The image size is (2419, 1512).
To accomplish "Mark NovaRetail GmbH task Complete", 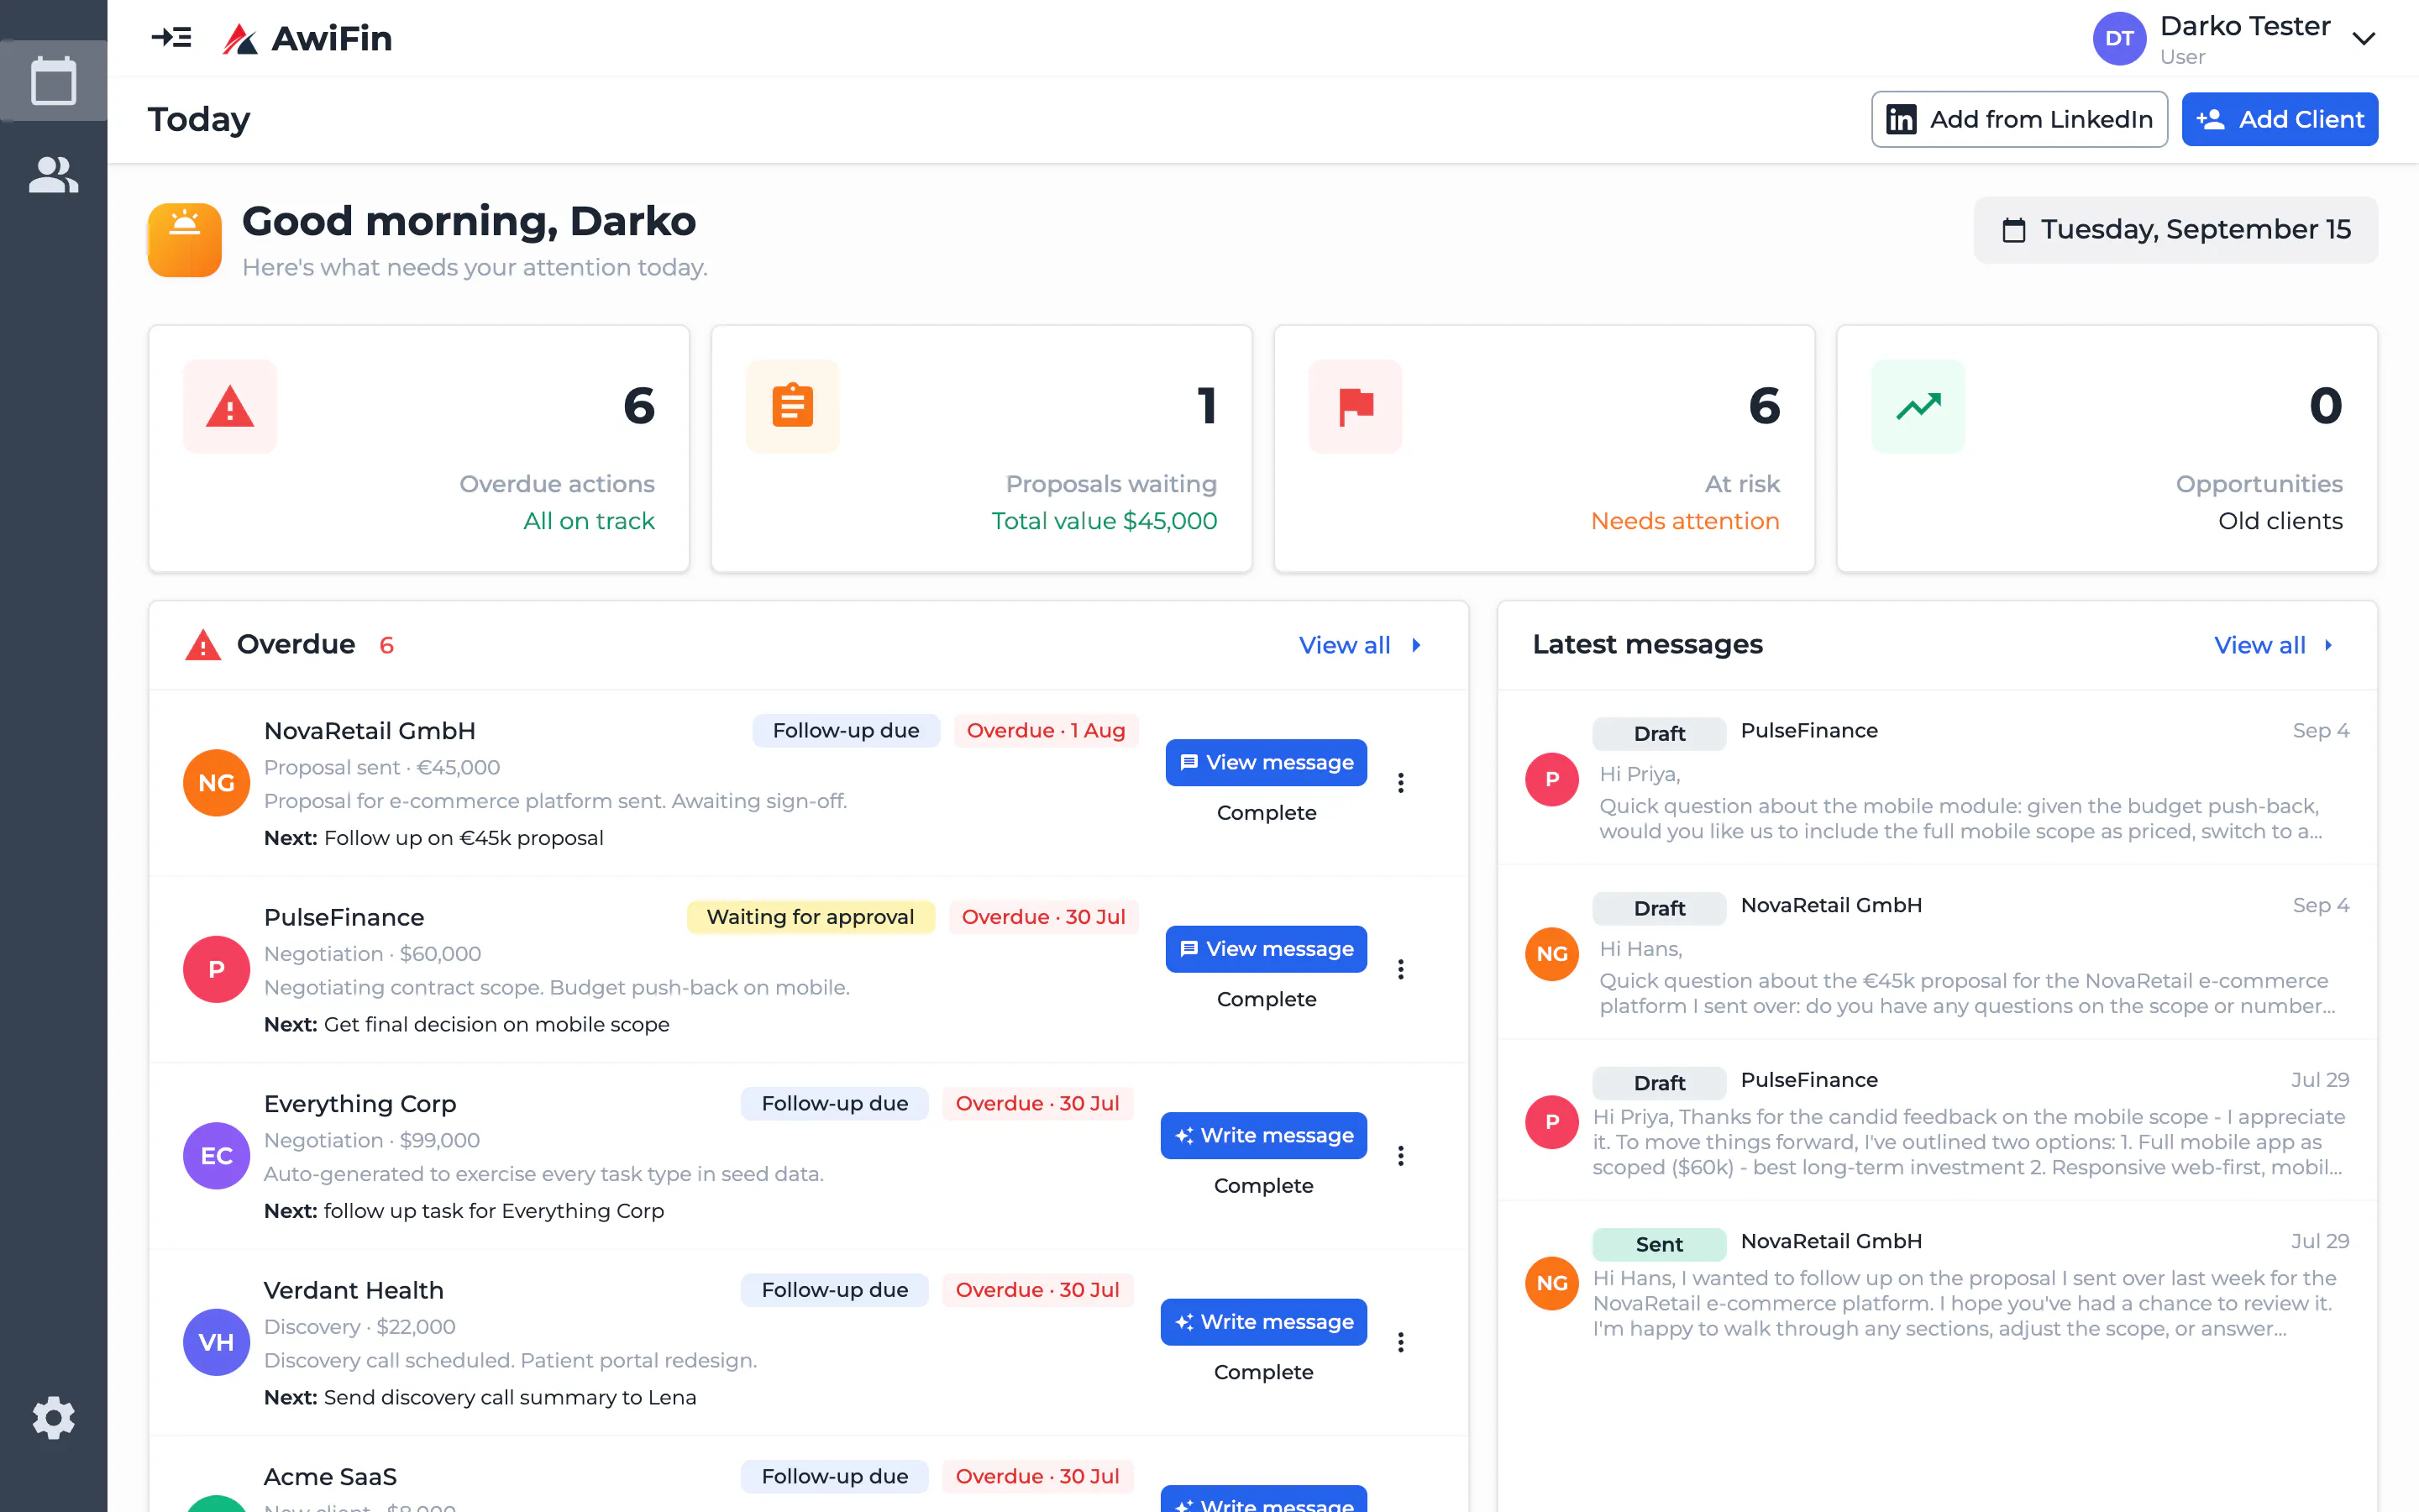I will pos(1267,813).
